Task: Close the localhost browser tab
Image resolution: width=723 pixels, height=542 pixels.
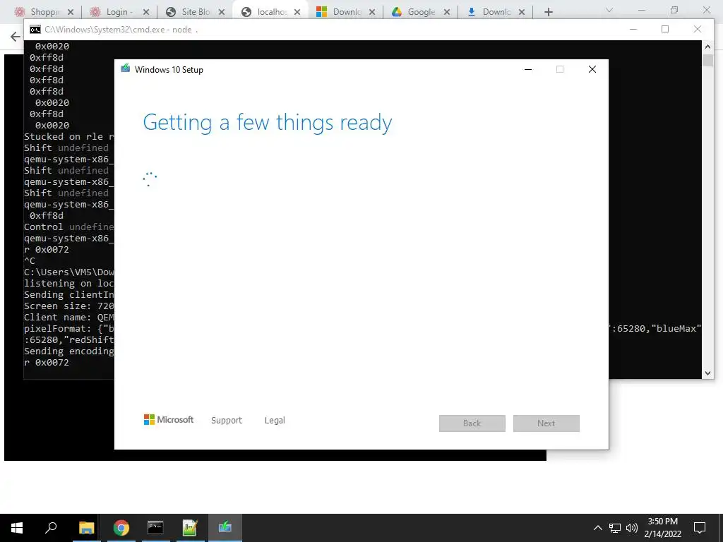Action: [x=297, y=12]
